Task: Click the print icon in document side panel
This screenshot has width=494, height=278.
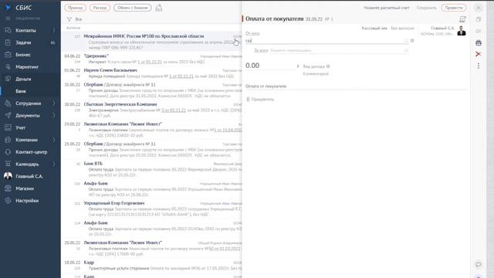Action: click(479, 42)
